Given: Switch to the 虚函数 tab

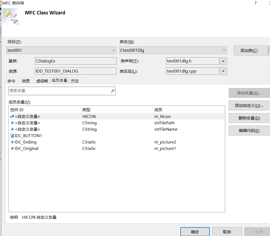Looking at the screenshot, I should click(42, 81).
